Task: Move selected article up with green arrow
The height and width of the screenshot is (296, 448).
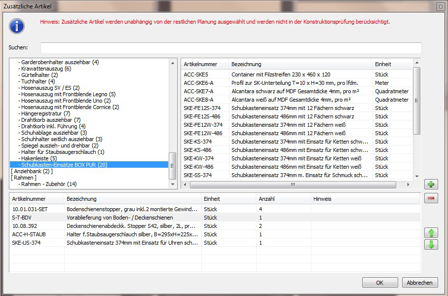Action: tap(431, 233)
